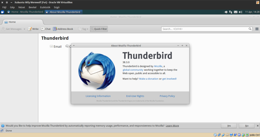Screen dimensions: 260x137
Task: Click the get involved! link
Action: pyautogui.click(x=169, y=79)
